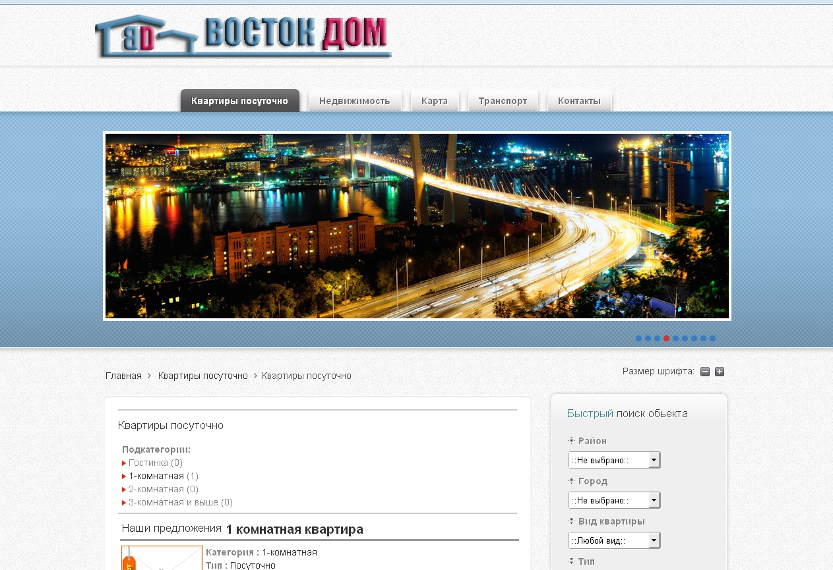Click the Квартиры посуточно page heading
Viewport: 833px width, 570px height.
[171, 426]
